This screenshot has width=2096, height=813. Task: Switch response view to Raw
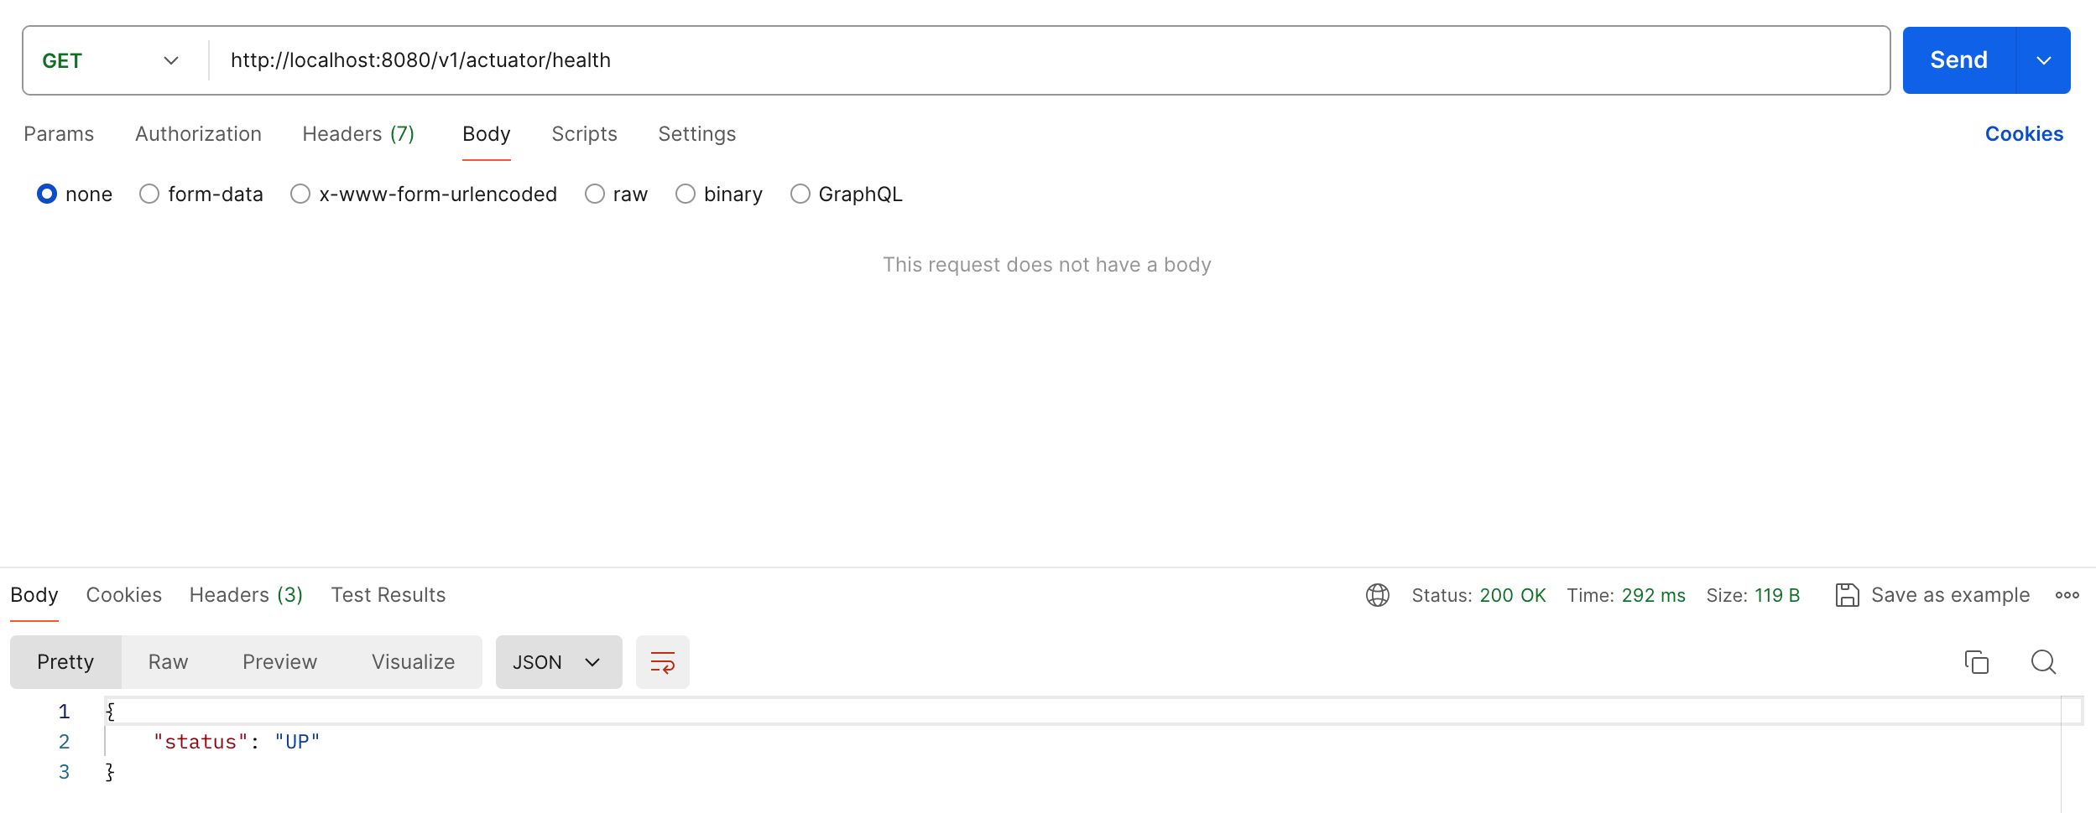tap(168, 662)
